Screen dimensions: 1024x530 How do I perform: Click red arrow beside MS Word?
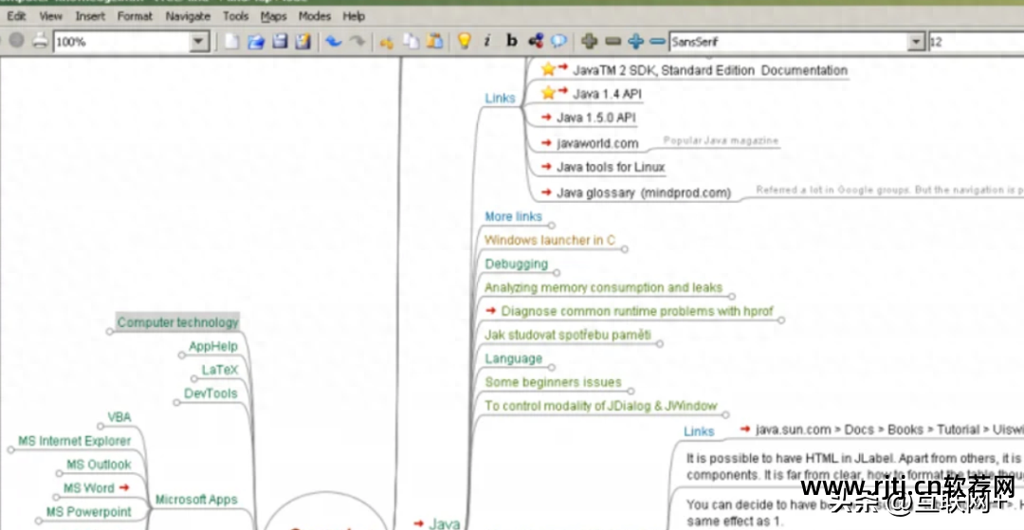124,487
